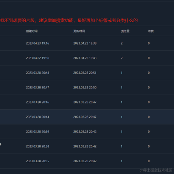The width and height of the screenshot is (174, 174).
Task: Click updated time in row created 20:39
Action: (x=85, y=132)
